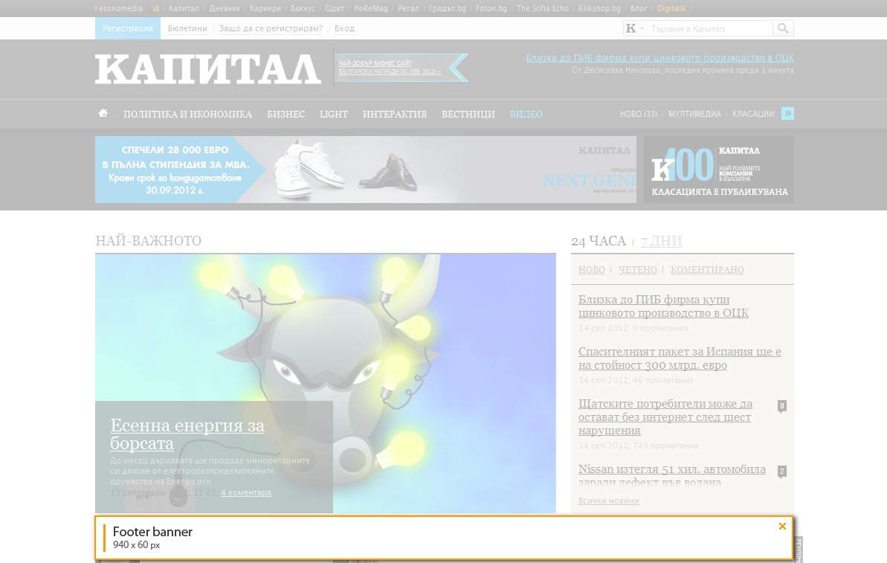Click the search field Търсене в Капитал

click(x=709, y=28)
